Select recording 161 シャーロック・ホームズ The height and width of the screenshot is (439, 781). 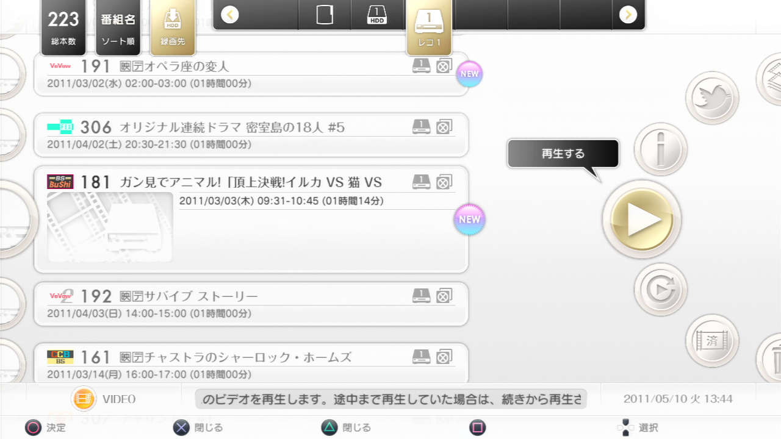click(251, 364)
